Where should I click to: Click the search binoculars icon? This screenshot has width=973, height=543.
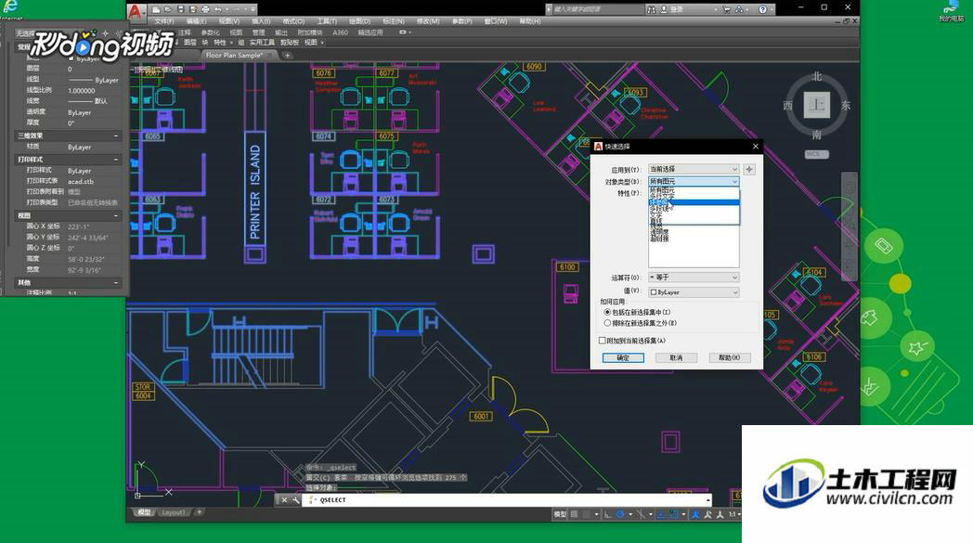[651, 9]
